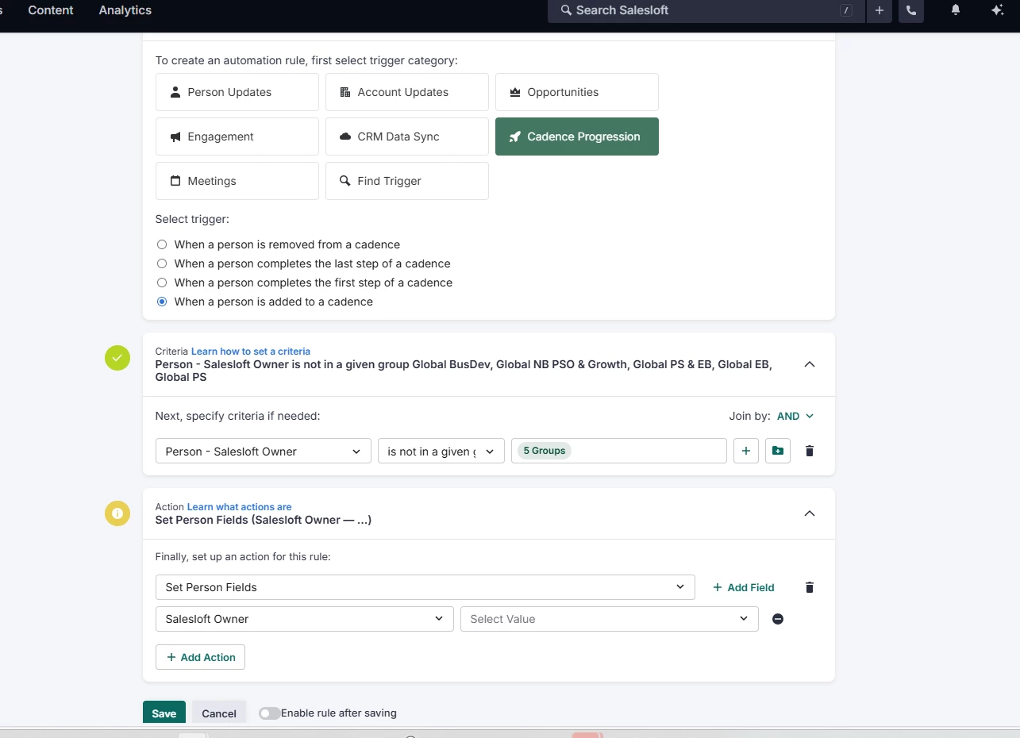The image size is (1020, 738).
Task: Select when person is removed from cadence
Action: (x=162, y=244)
